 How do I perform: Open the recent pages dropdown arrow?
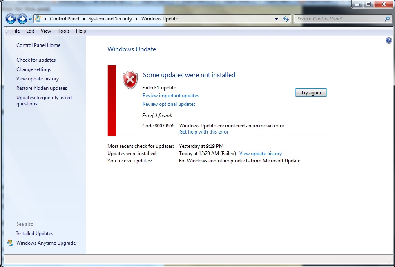click(x=30, y=19)
